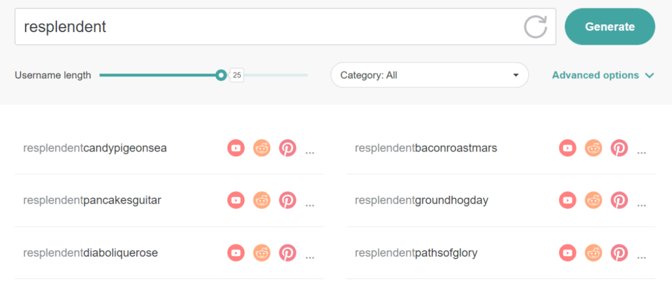Viewport: 672px width, 281px height.
Task: Check YouTube availability for resplendentgroundhogday
Action: [568, 200]
